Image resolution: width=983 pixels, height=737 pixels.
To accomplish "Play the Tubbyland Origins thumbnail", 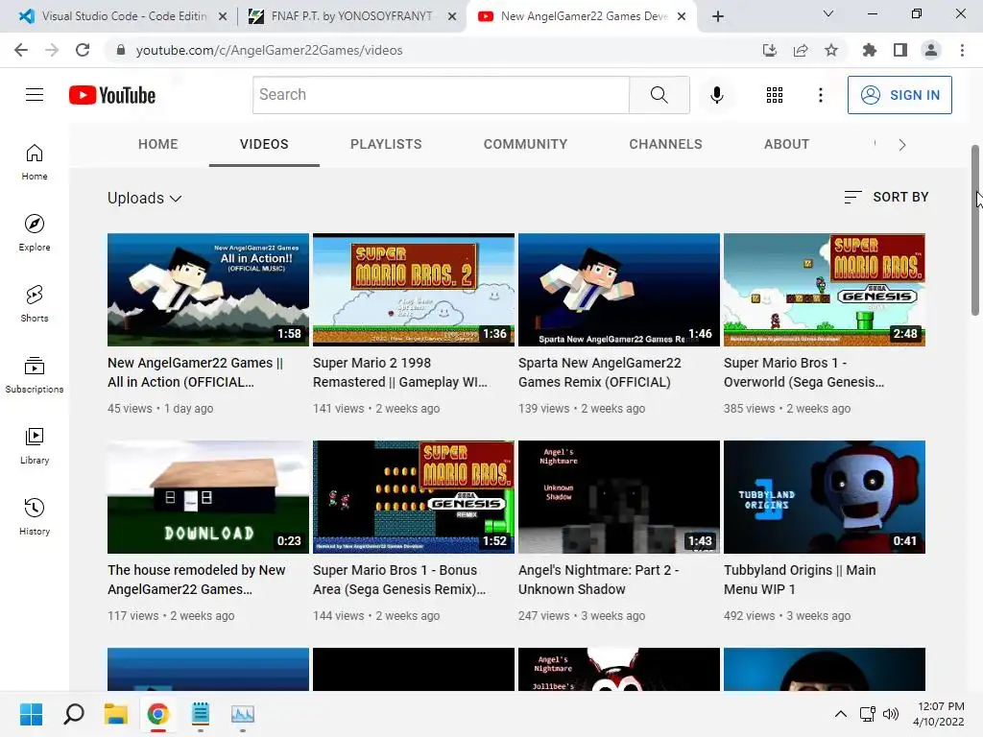I will (825, 497).
